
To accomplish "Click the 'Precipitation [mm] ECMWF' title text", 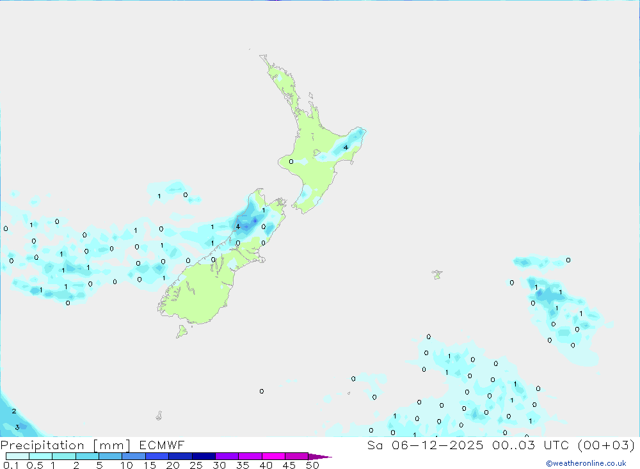I will 93,445.
